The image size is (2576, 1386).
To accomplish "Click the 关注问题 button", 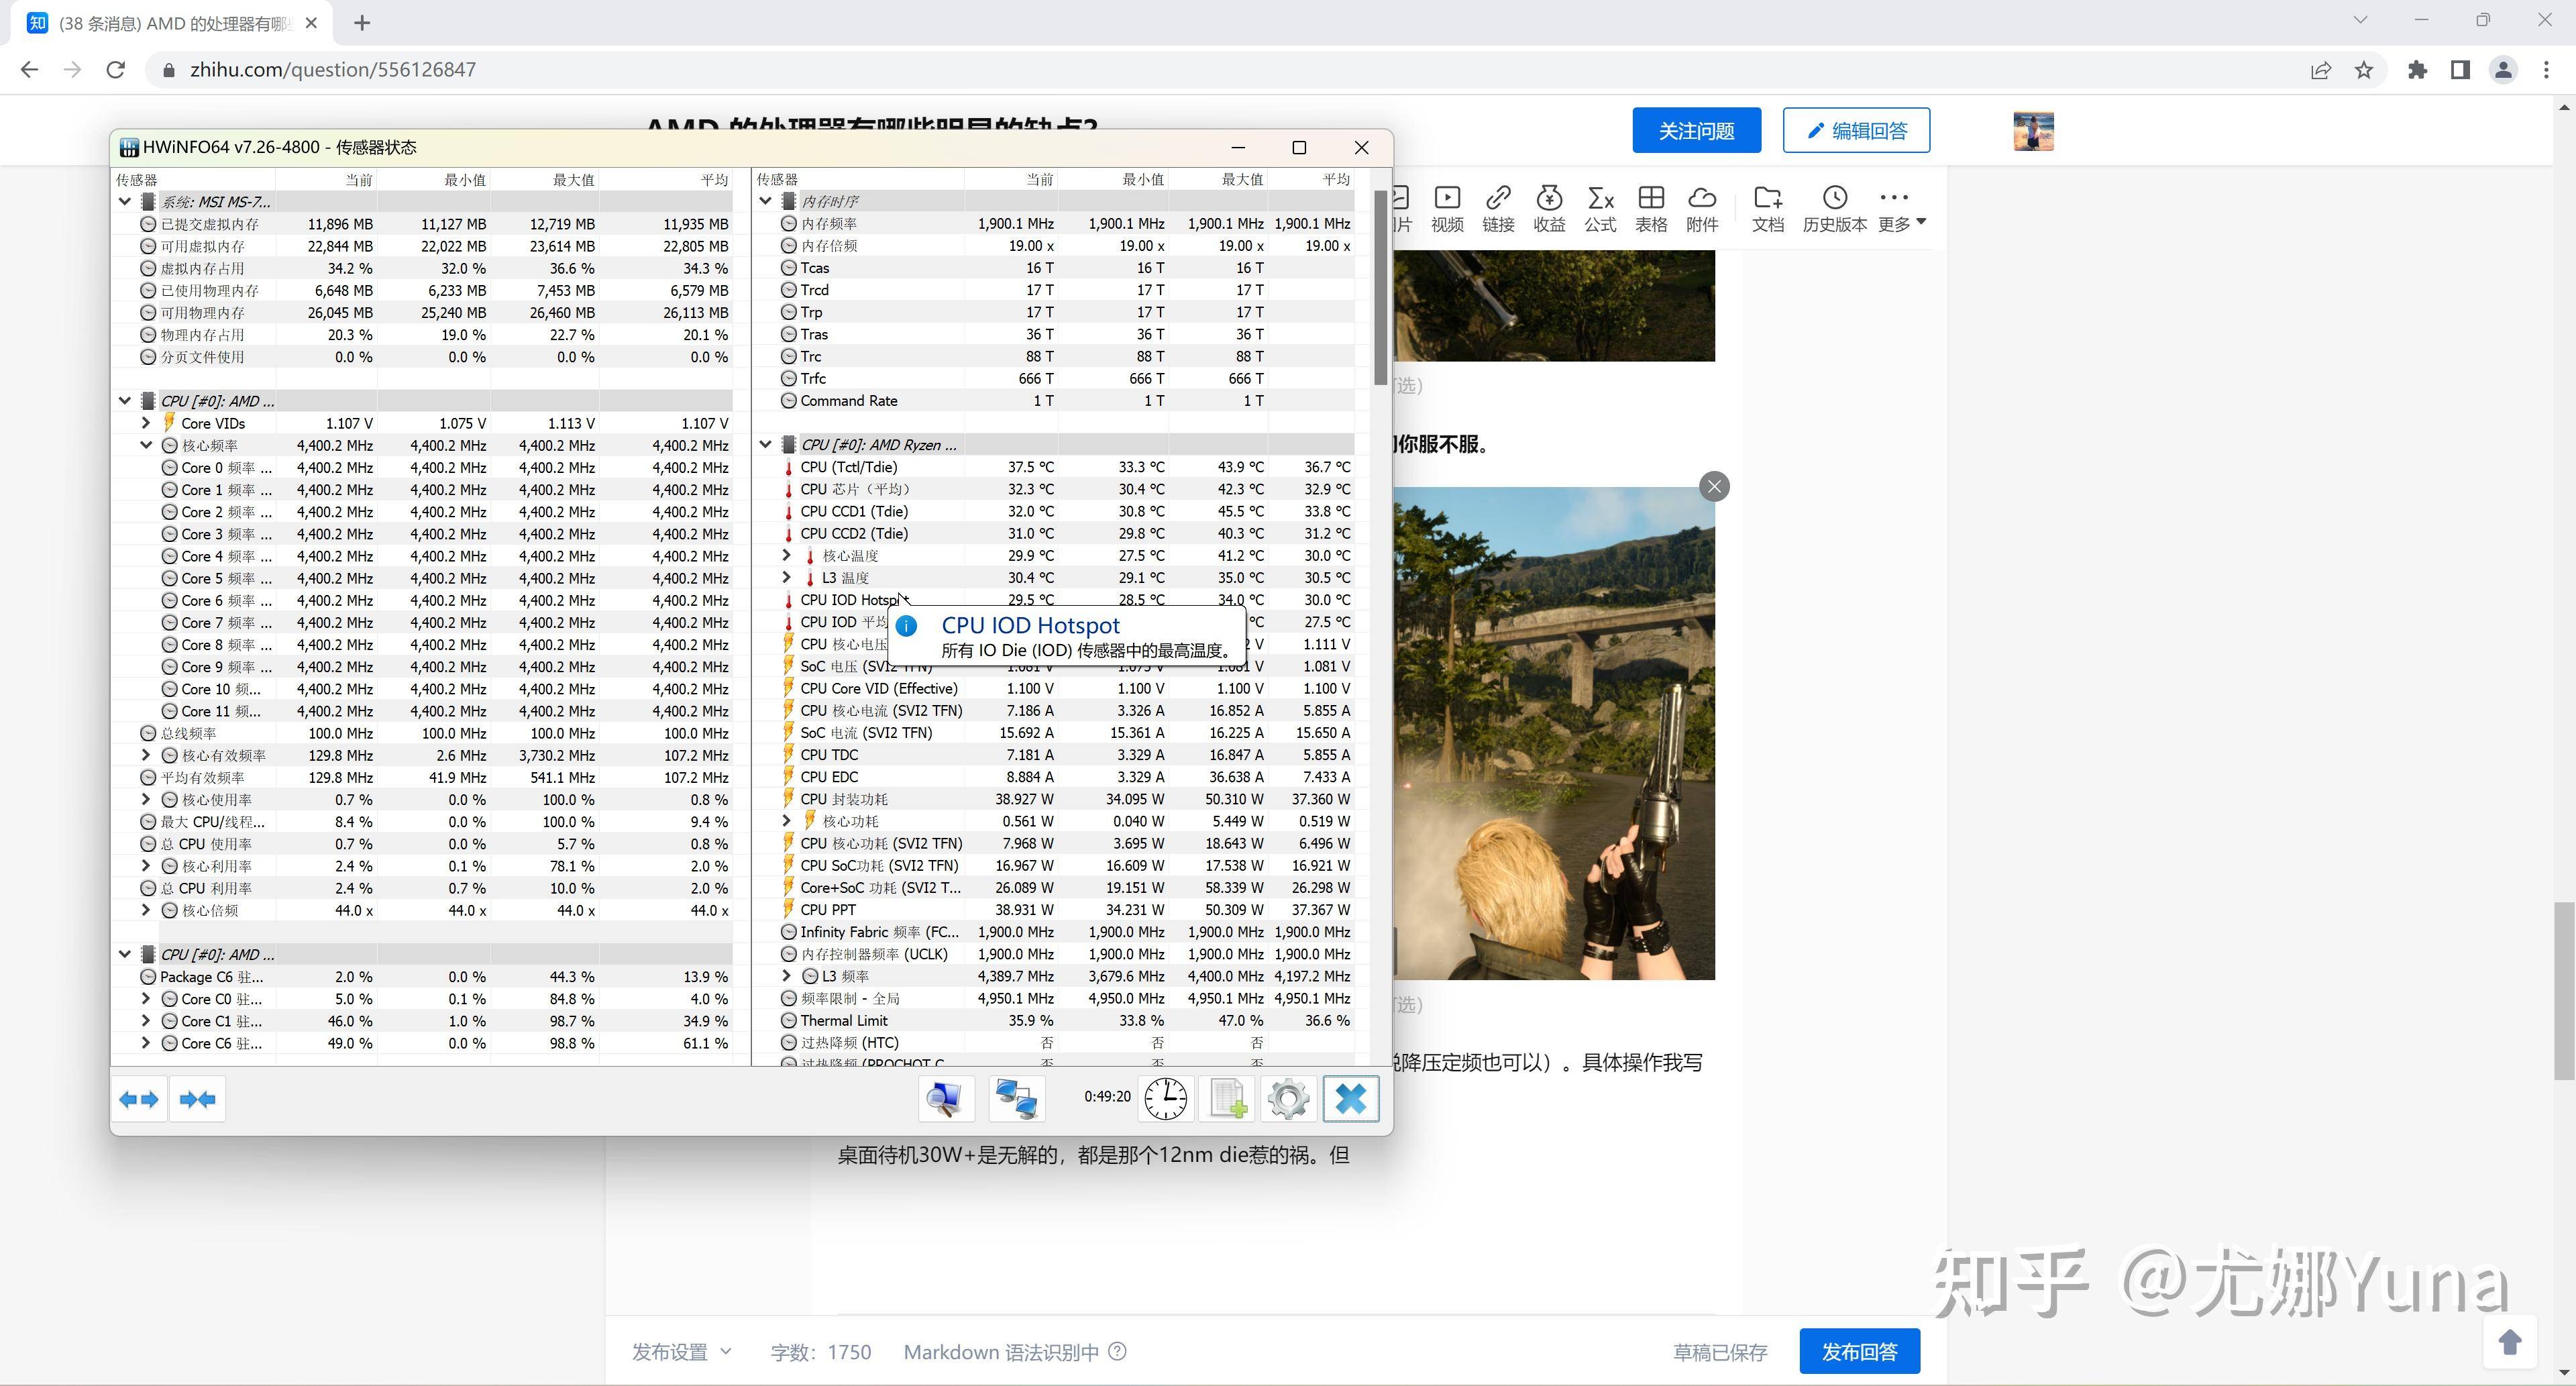I will pyautogui.click(x=1696, y=131).
